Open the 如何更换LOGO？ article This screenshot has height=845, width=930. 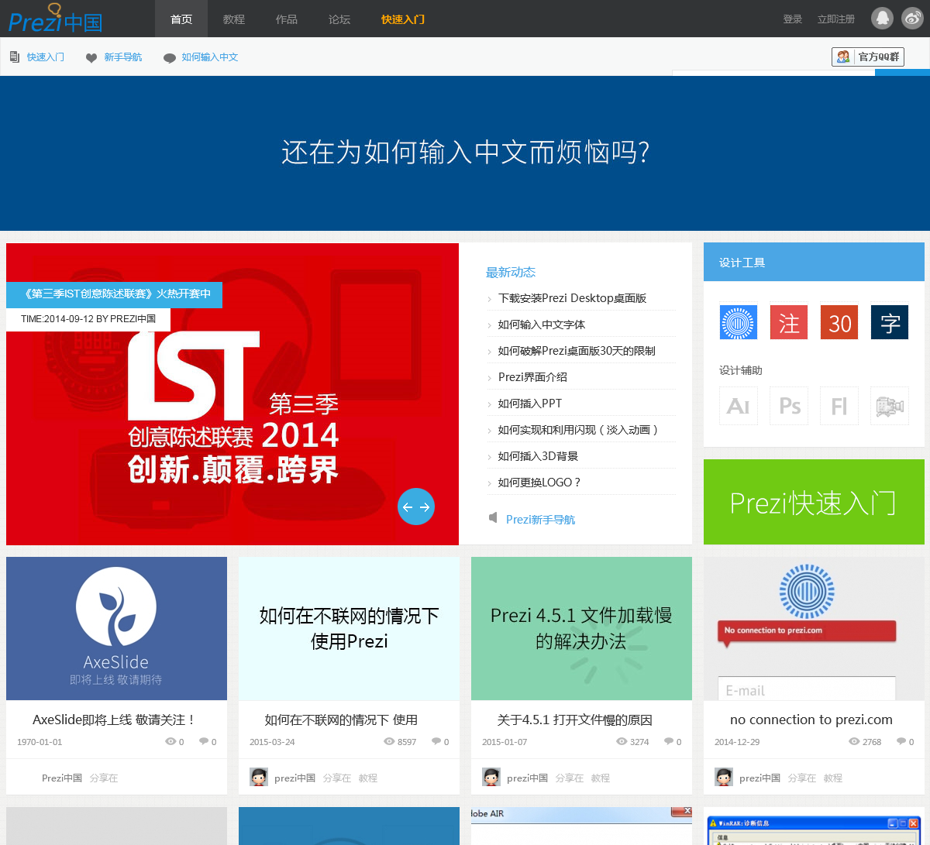pyautogui.click(x=539, y=483)
